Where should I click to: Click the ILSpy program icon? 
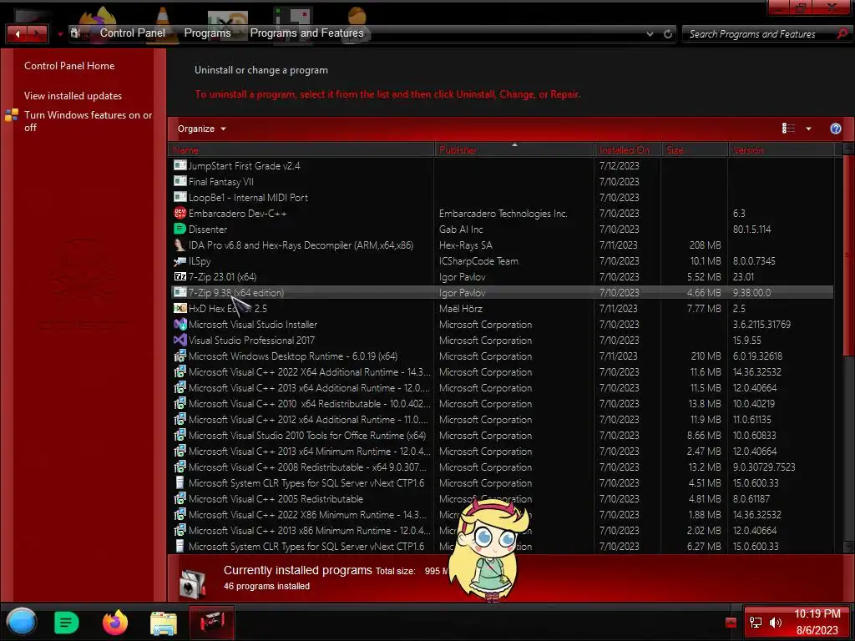click(x=180, y=260)
